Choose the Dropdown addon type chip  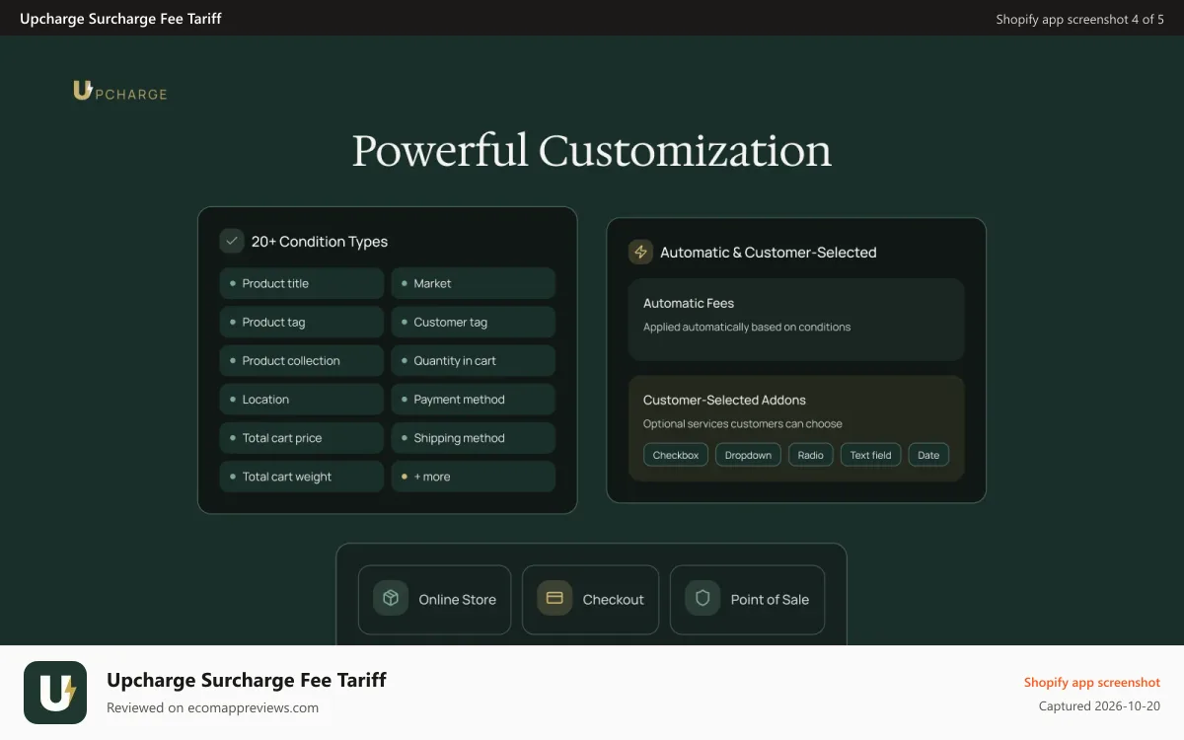748,455
